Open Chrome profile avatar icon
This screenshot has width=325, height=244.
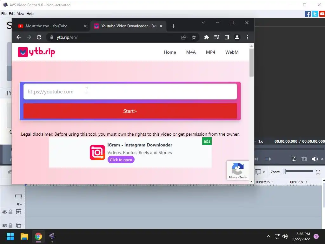click(x=237, y=37)
